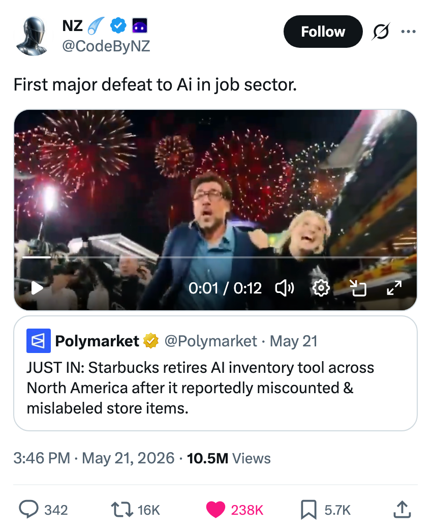Click the video progress bar
This screenshot has width=433, height=530.
pyautogui.click(x=215, y=257)
